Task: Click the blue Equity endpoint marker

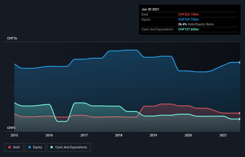Action: point(240,62)
